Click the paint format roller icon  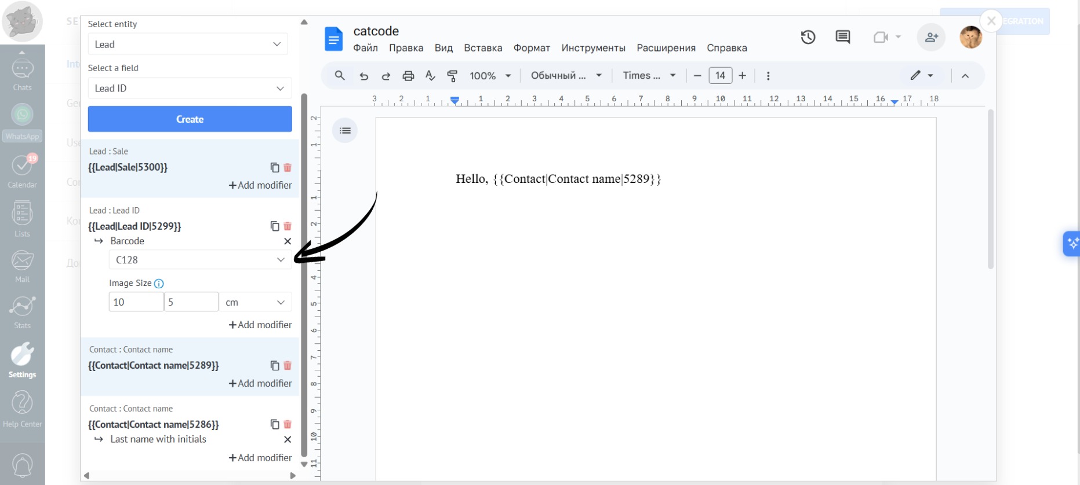tap(452, 76)
